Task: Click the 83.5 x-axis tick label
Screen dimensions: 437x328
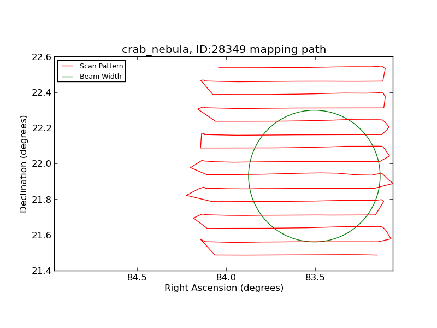Action: (x=315, y=278)
